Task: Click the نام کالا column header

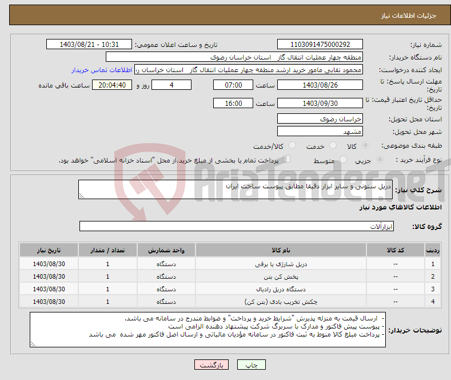Action: (281, 250)
